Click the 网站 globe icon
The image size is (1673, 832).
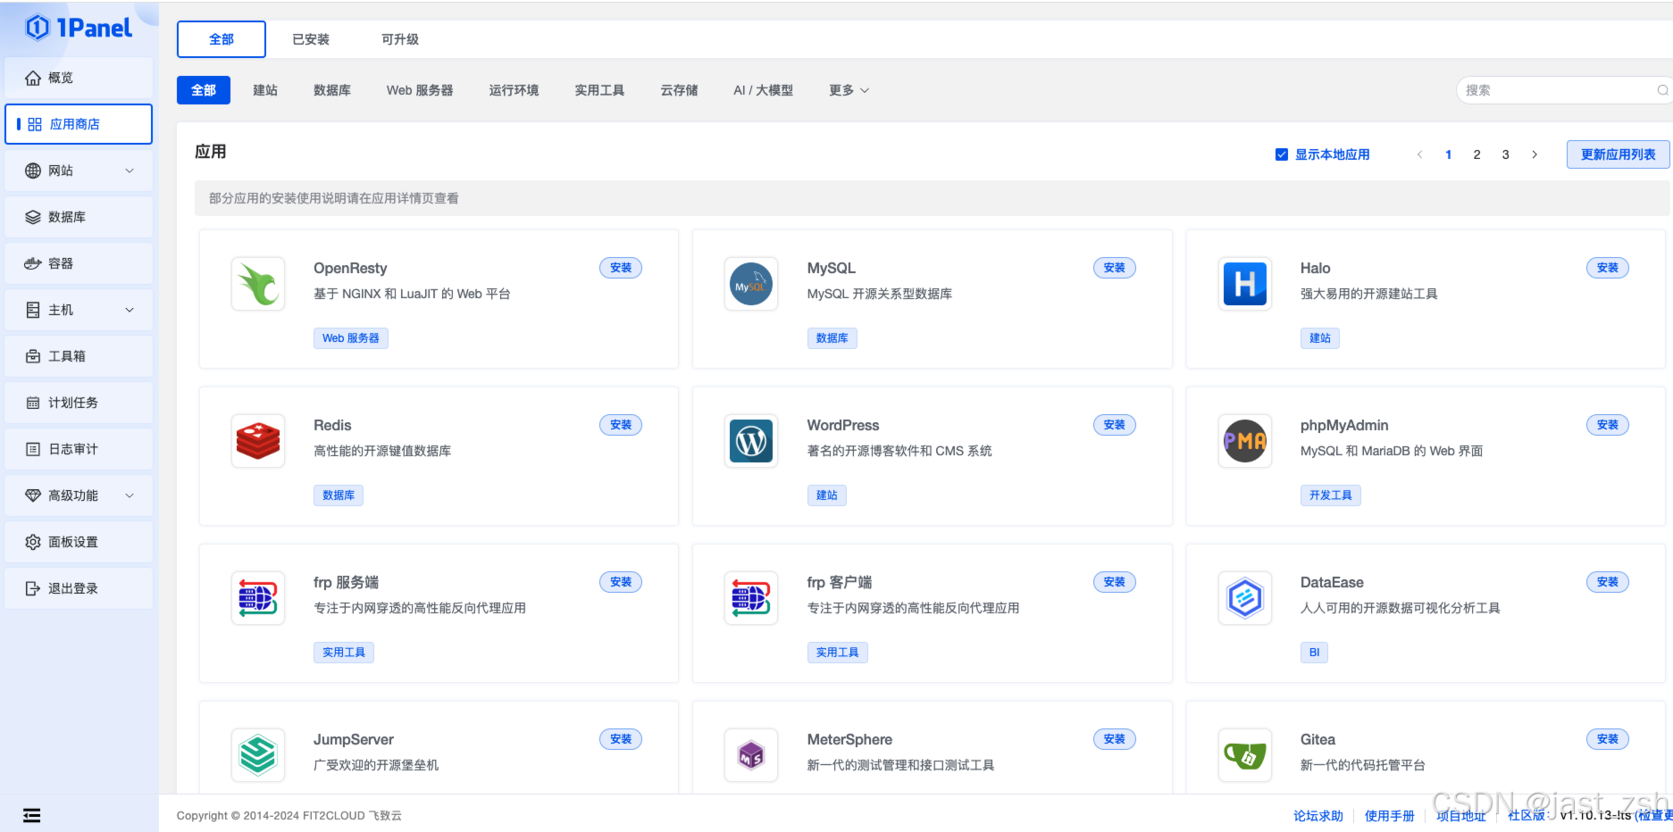(33, 171)
